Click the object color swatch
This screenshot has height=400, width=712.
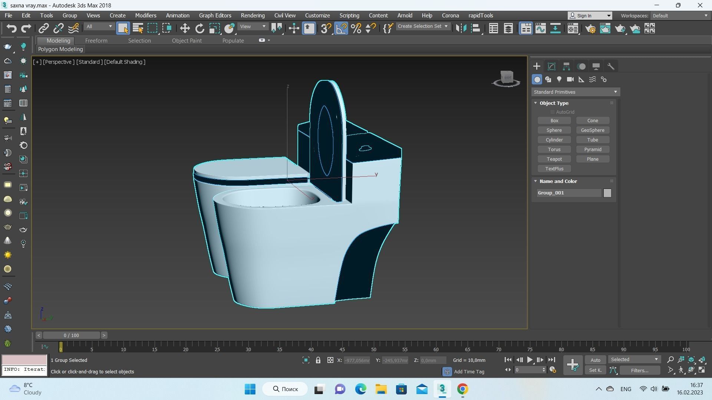tap(607, 193)
